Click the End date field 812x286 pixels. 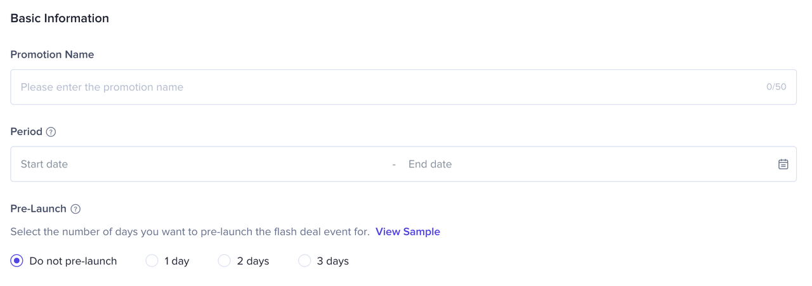[x=571, y=164]
